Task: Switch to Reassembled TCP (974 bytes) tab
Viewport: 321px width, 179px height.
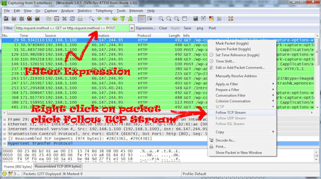Action: 58,167
